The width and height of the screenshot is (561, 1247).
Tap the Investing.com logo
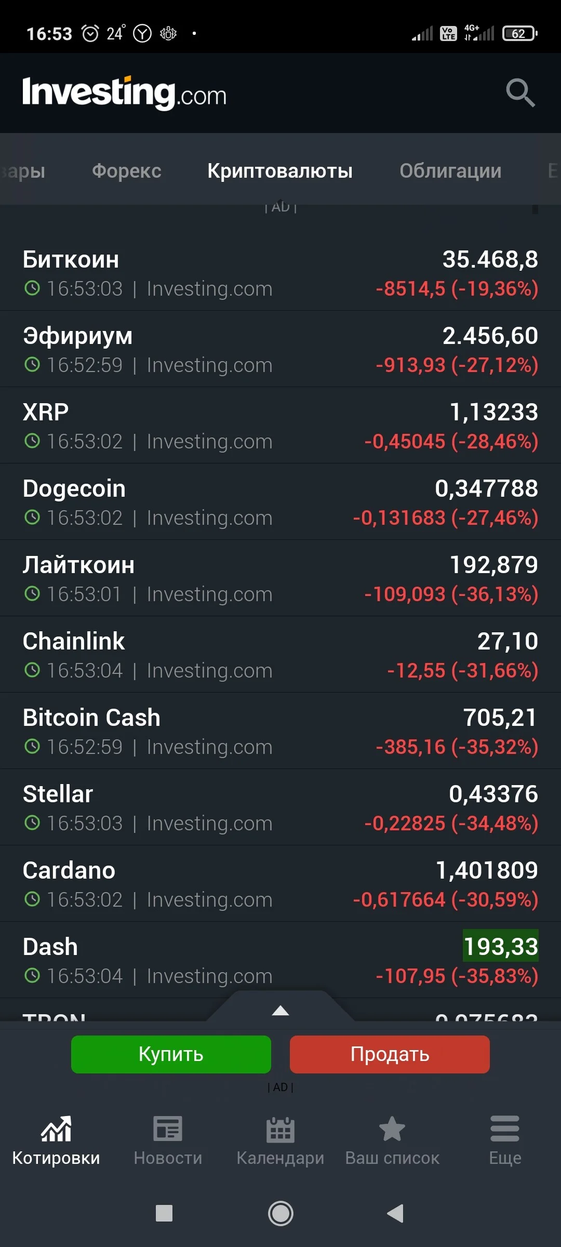(125, 93)
